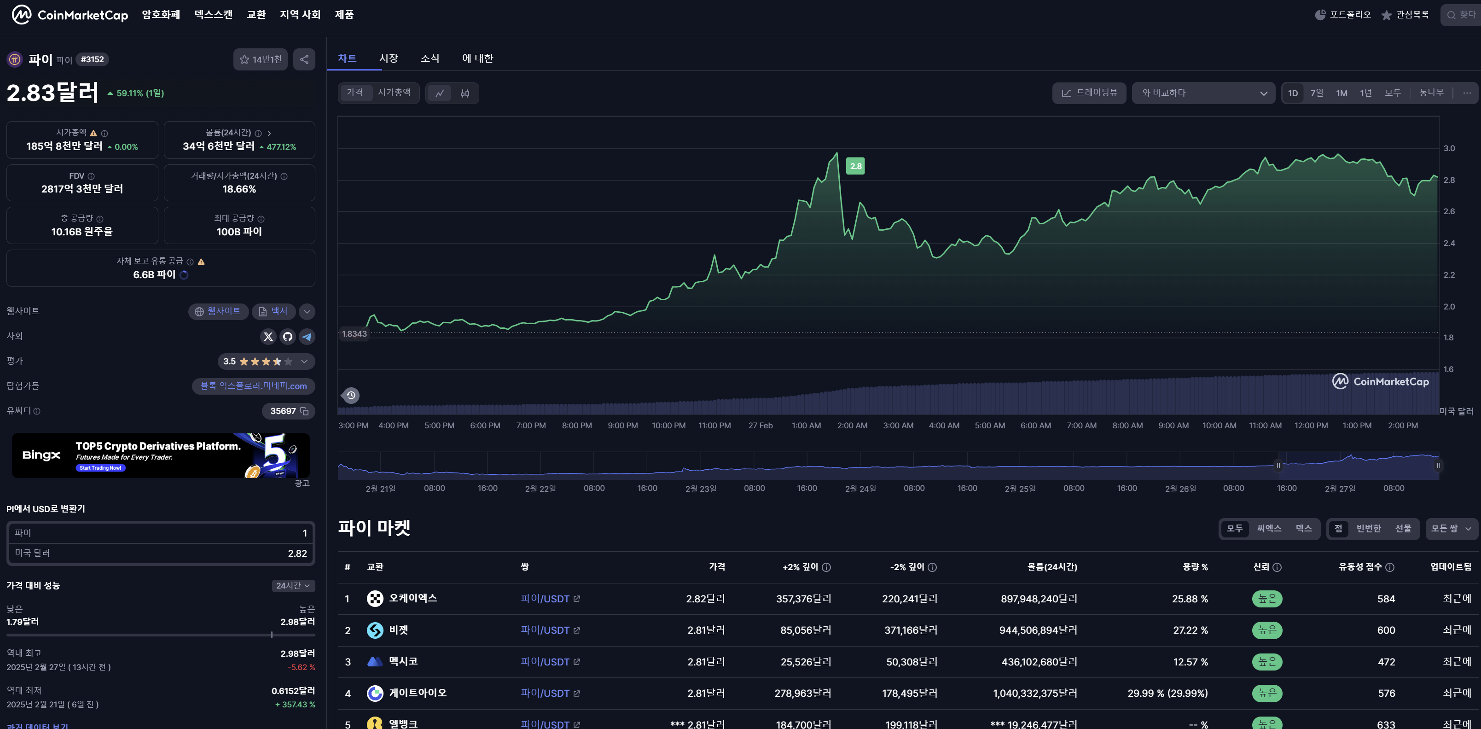Open the Telegram social icon

click(x=307, y=337)
